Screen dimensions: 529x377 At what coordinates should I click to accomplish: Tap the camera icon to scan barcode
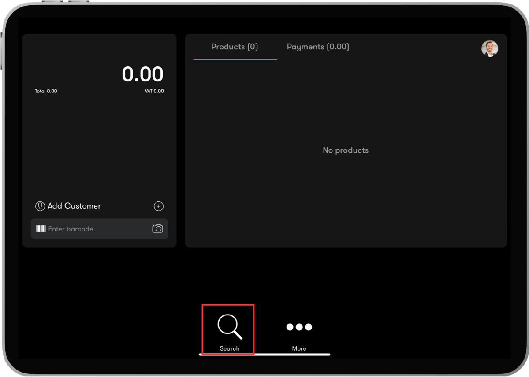tap(157, 229)
